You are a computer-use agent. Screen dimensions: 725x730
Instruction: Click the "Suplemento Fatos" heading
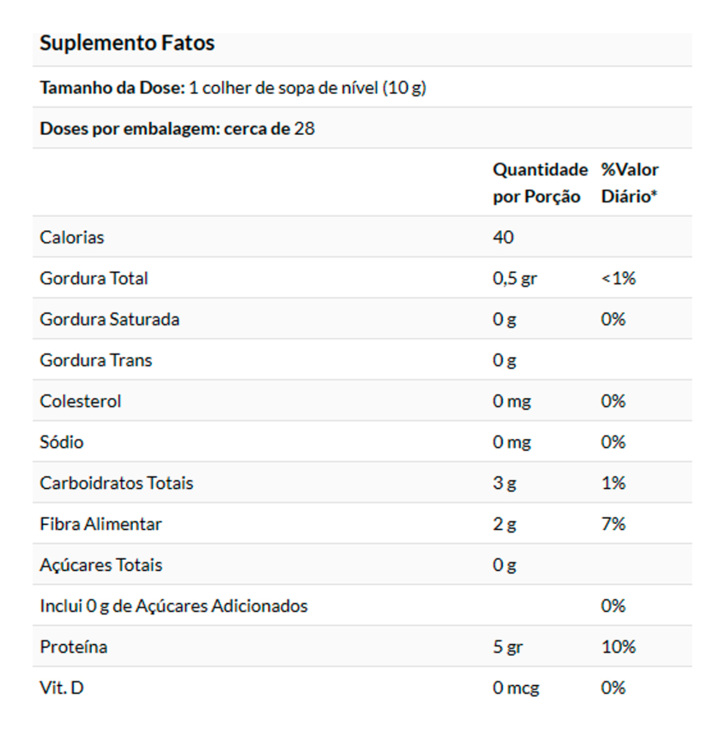[127, 43]
